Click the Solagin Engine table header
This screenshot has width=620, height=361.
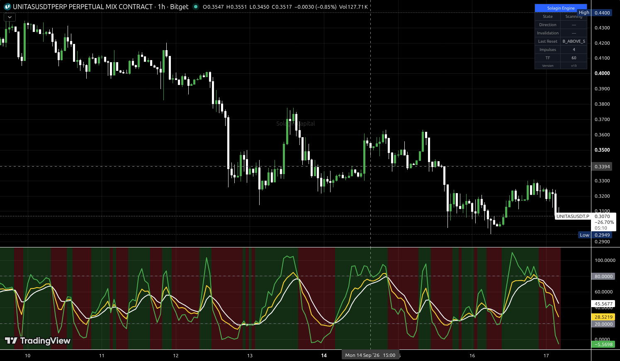point(561,8)
